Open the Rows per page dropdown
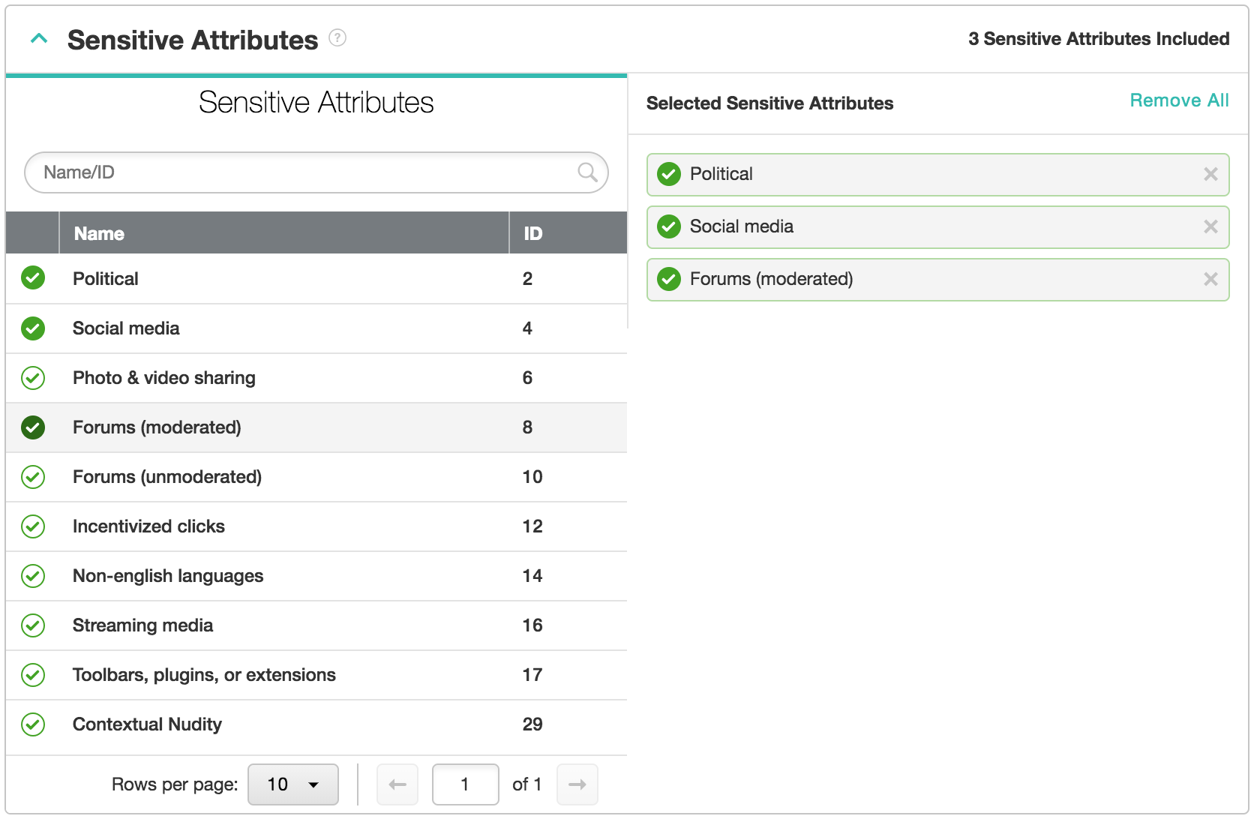 tap(292, 784)
